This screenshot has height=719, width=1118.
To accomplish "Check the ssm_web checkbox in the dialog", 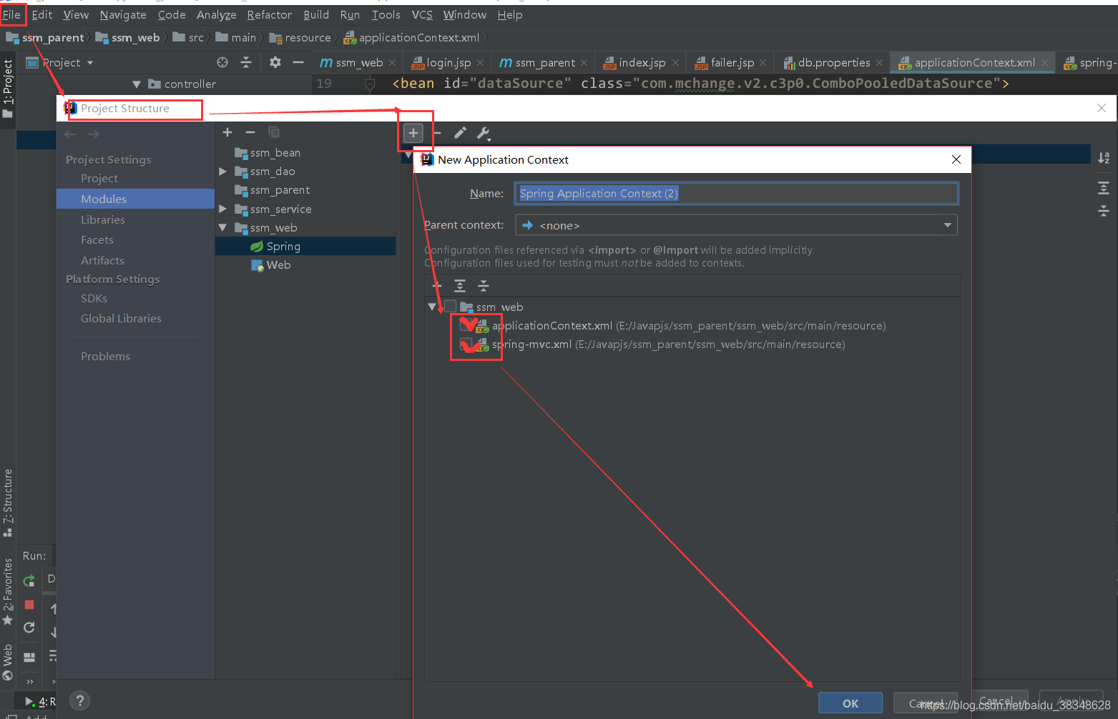I will click(x=450, y=306).
